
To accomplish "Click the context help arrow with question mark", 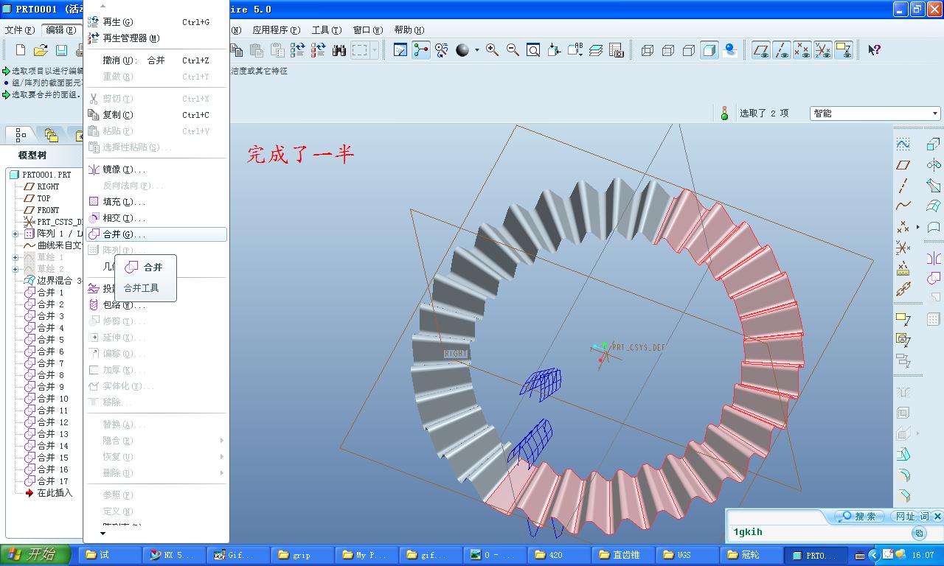I will tap(874, 50).
